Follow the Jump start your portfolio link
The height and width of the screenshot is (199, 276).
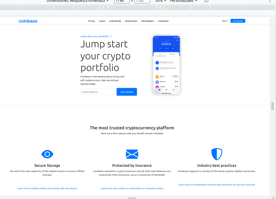96,36
